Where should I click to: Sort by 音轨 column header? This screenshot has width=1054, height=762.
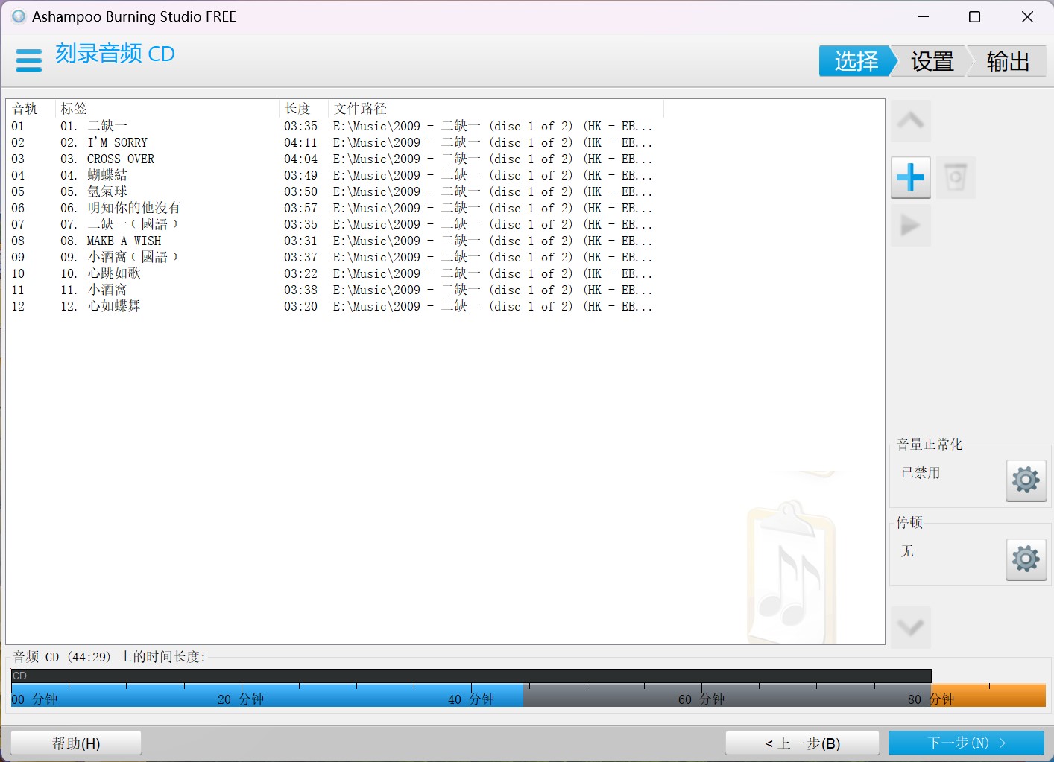(x=31, y=109)
